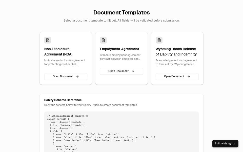This screenshot has height=152, width=243.
Task: Click the Wyoming Ranch Release of Liability title
Action: coord(176,51)
